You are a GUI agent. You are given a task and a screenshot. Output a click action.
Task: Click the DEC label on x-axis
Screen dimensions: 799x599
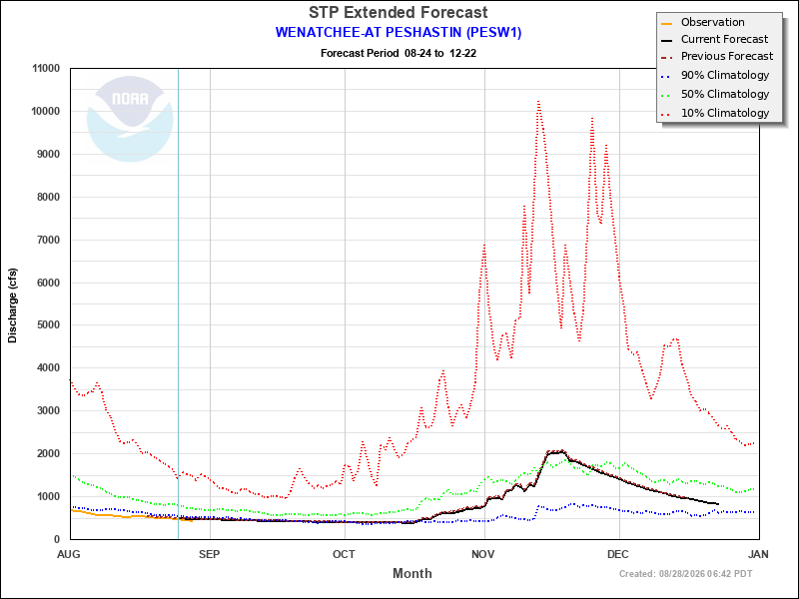click(x=617, y=554)
